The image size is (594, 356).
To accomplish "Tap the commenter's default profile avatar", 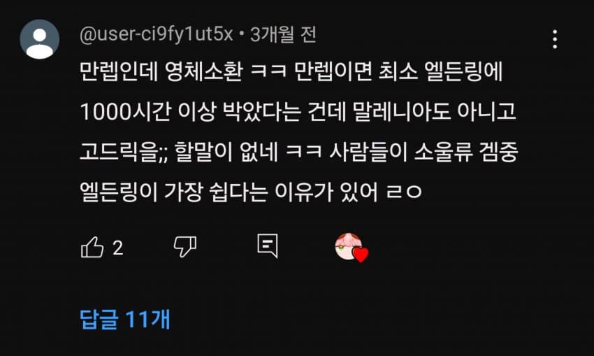I will click(39, 39).
